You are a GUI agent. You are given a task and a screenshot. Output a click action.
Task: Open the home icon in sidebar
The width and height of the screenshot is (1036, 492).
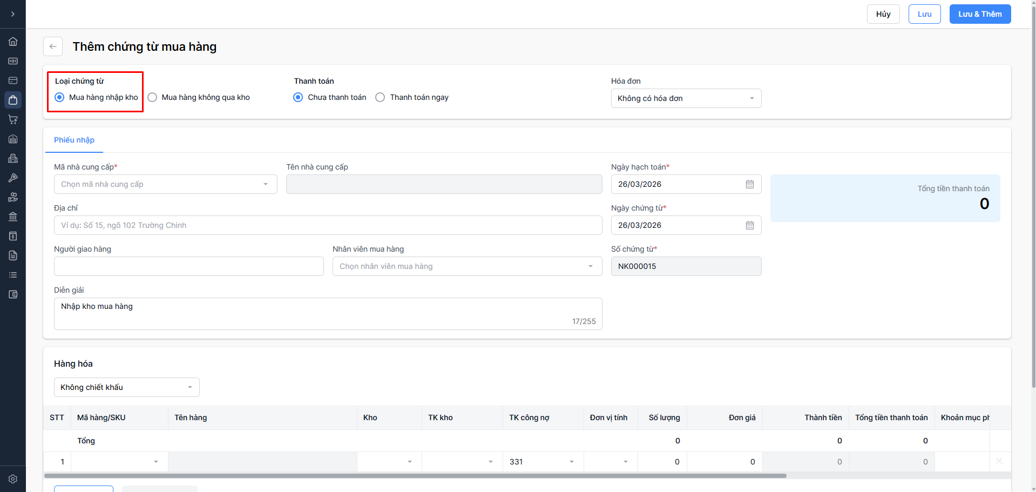click(x=13, y=42)
